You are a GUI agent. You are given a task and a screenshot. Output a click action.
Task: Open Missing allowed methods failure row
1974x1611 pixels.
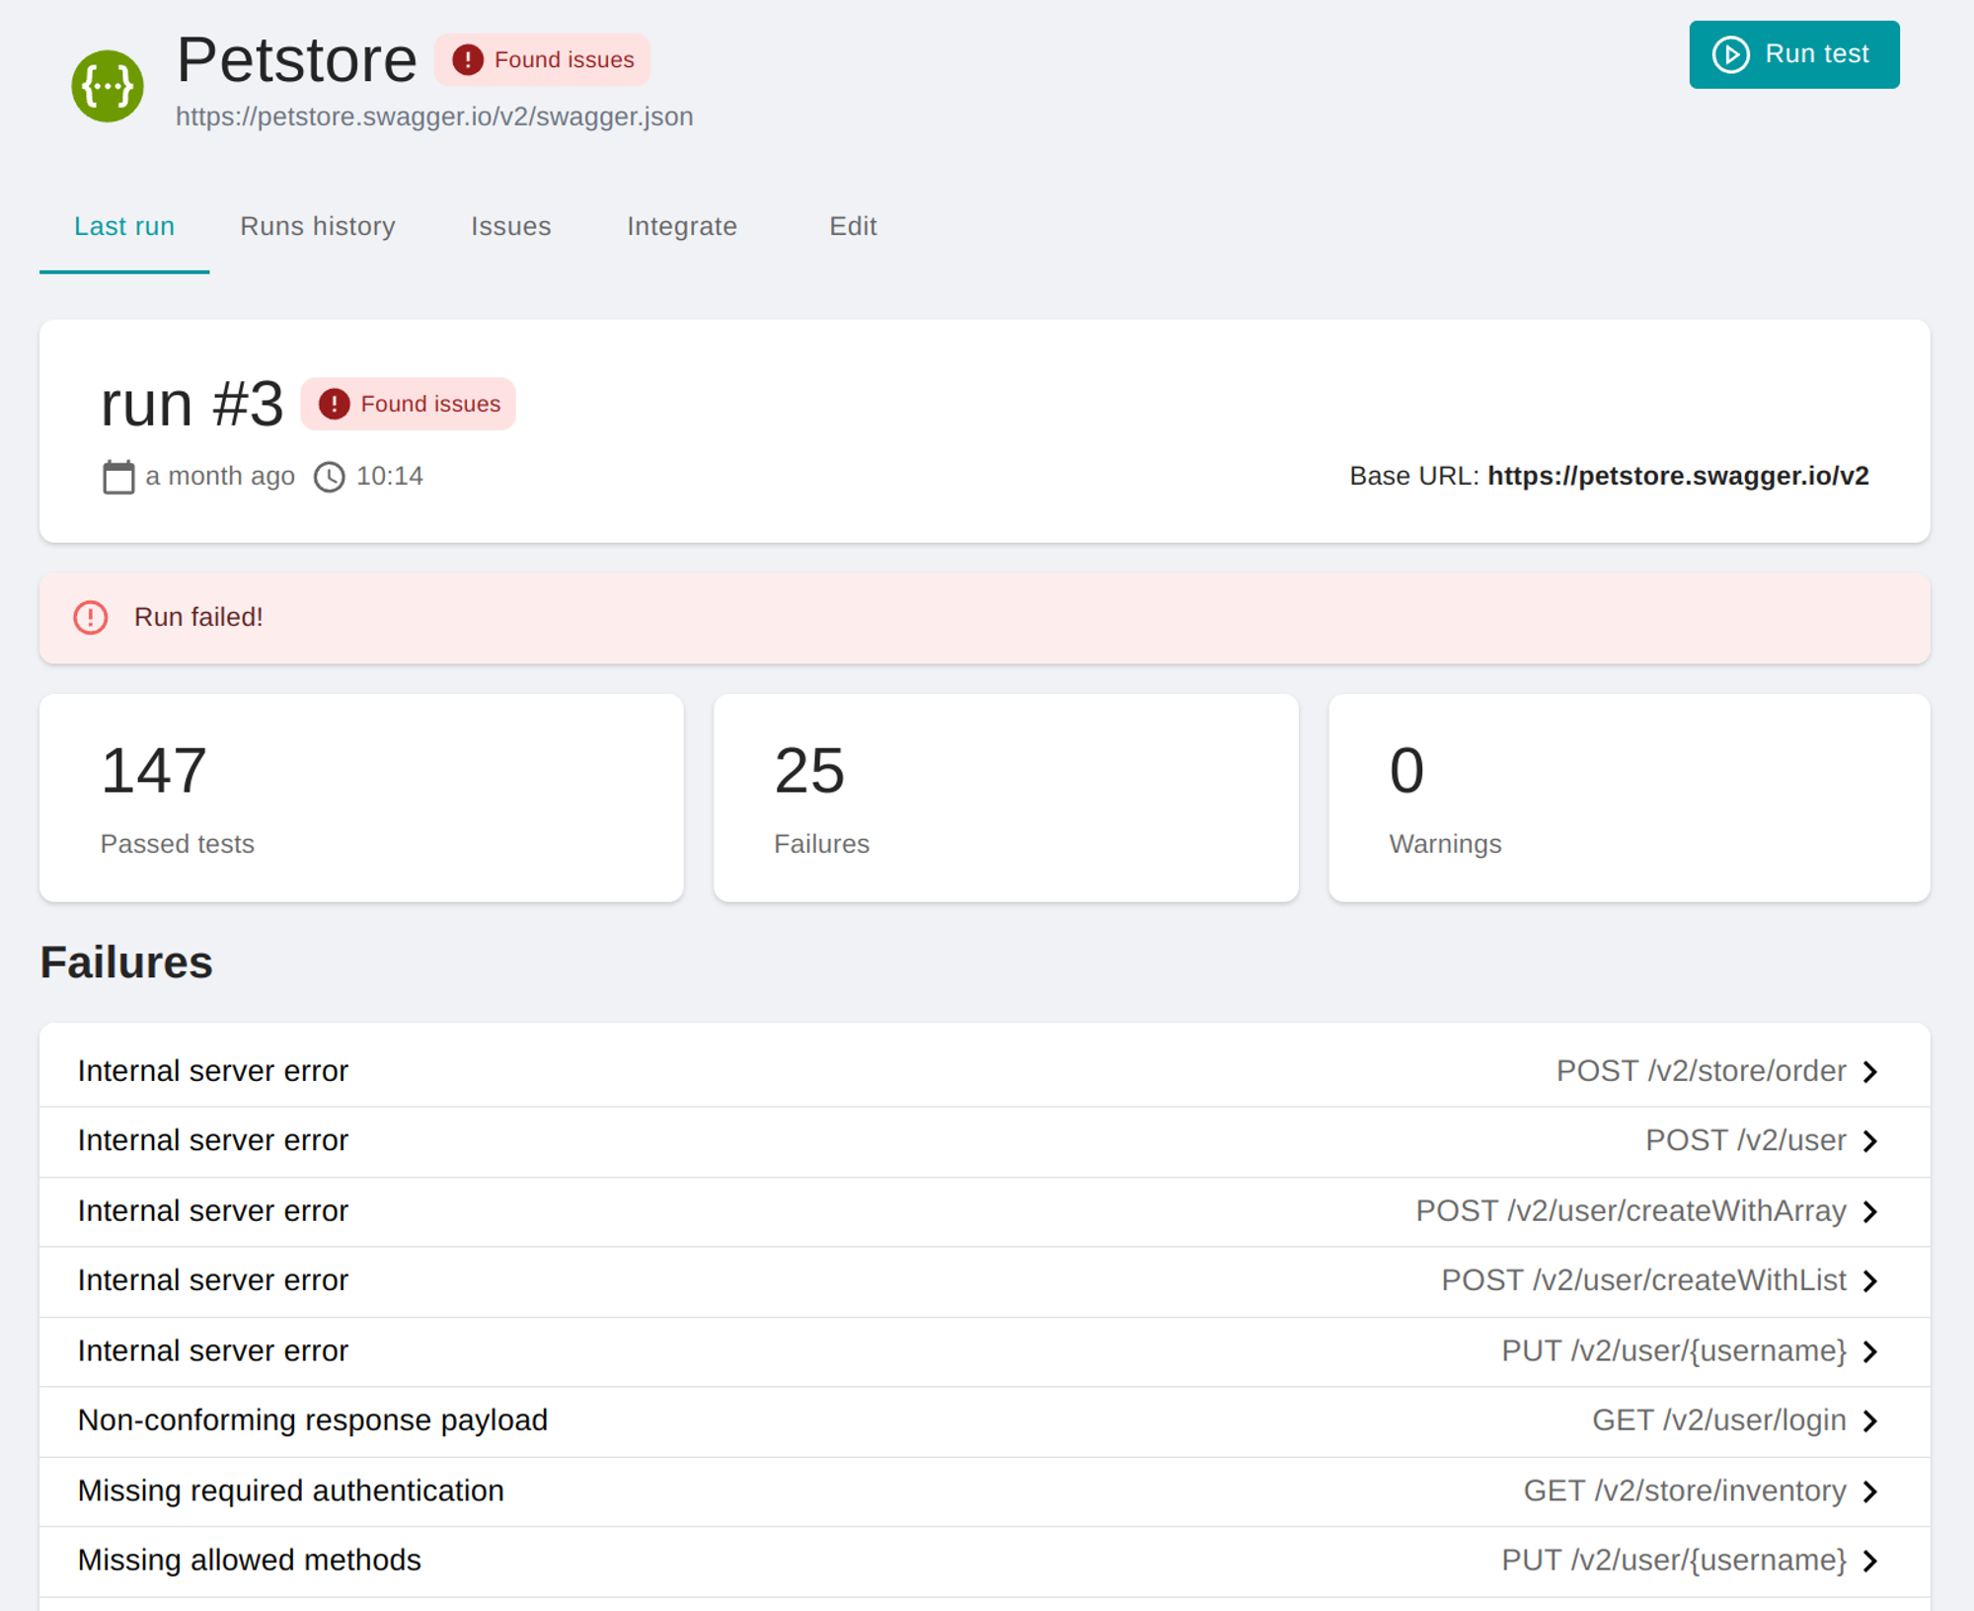pos(249,1560)
